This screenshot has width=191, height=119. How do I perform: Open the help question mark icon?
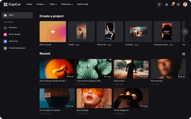point(178,4)
